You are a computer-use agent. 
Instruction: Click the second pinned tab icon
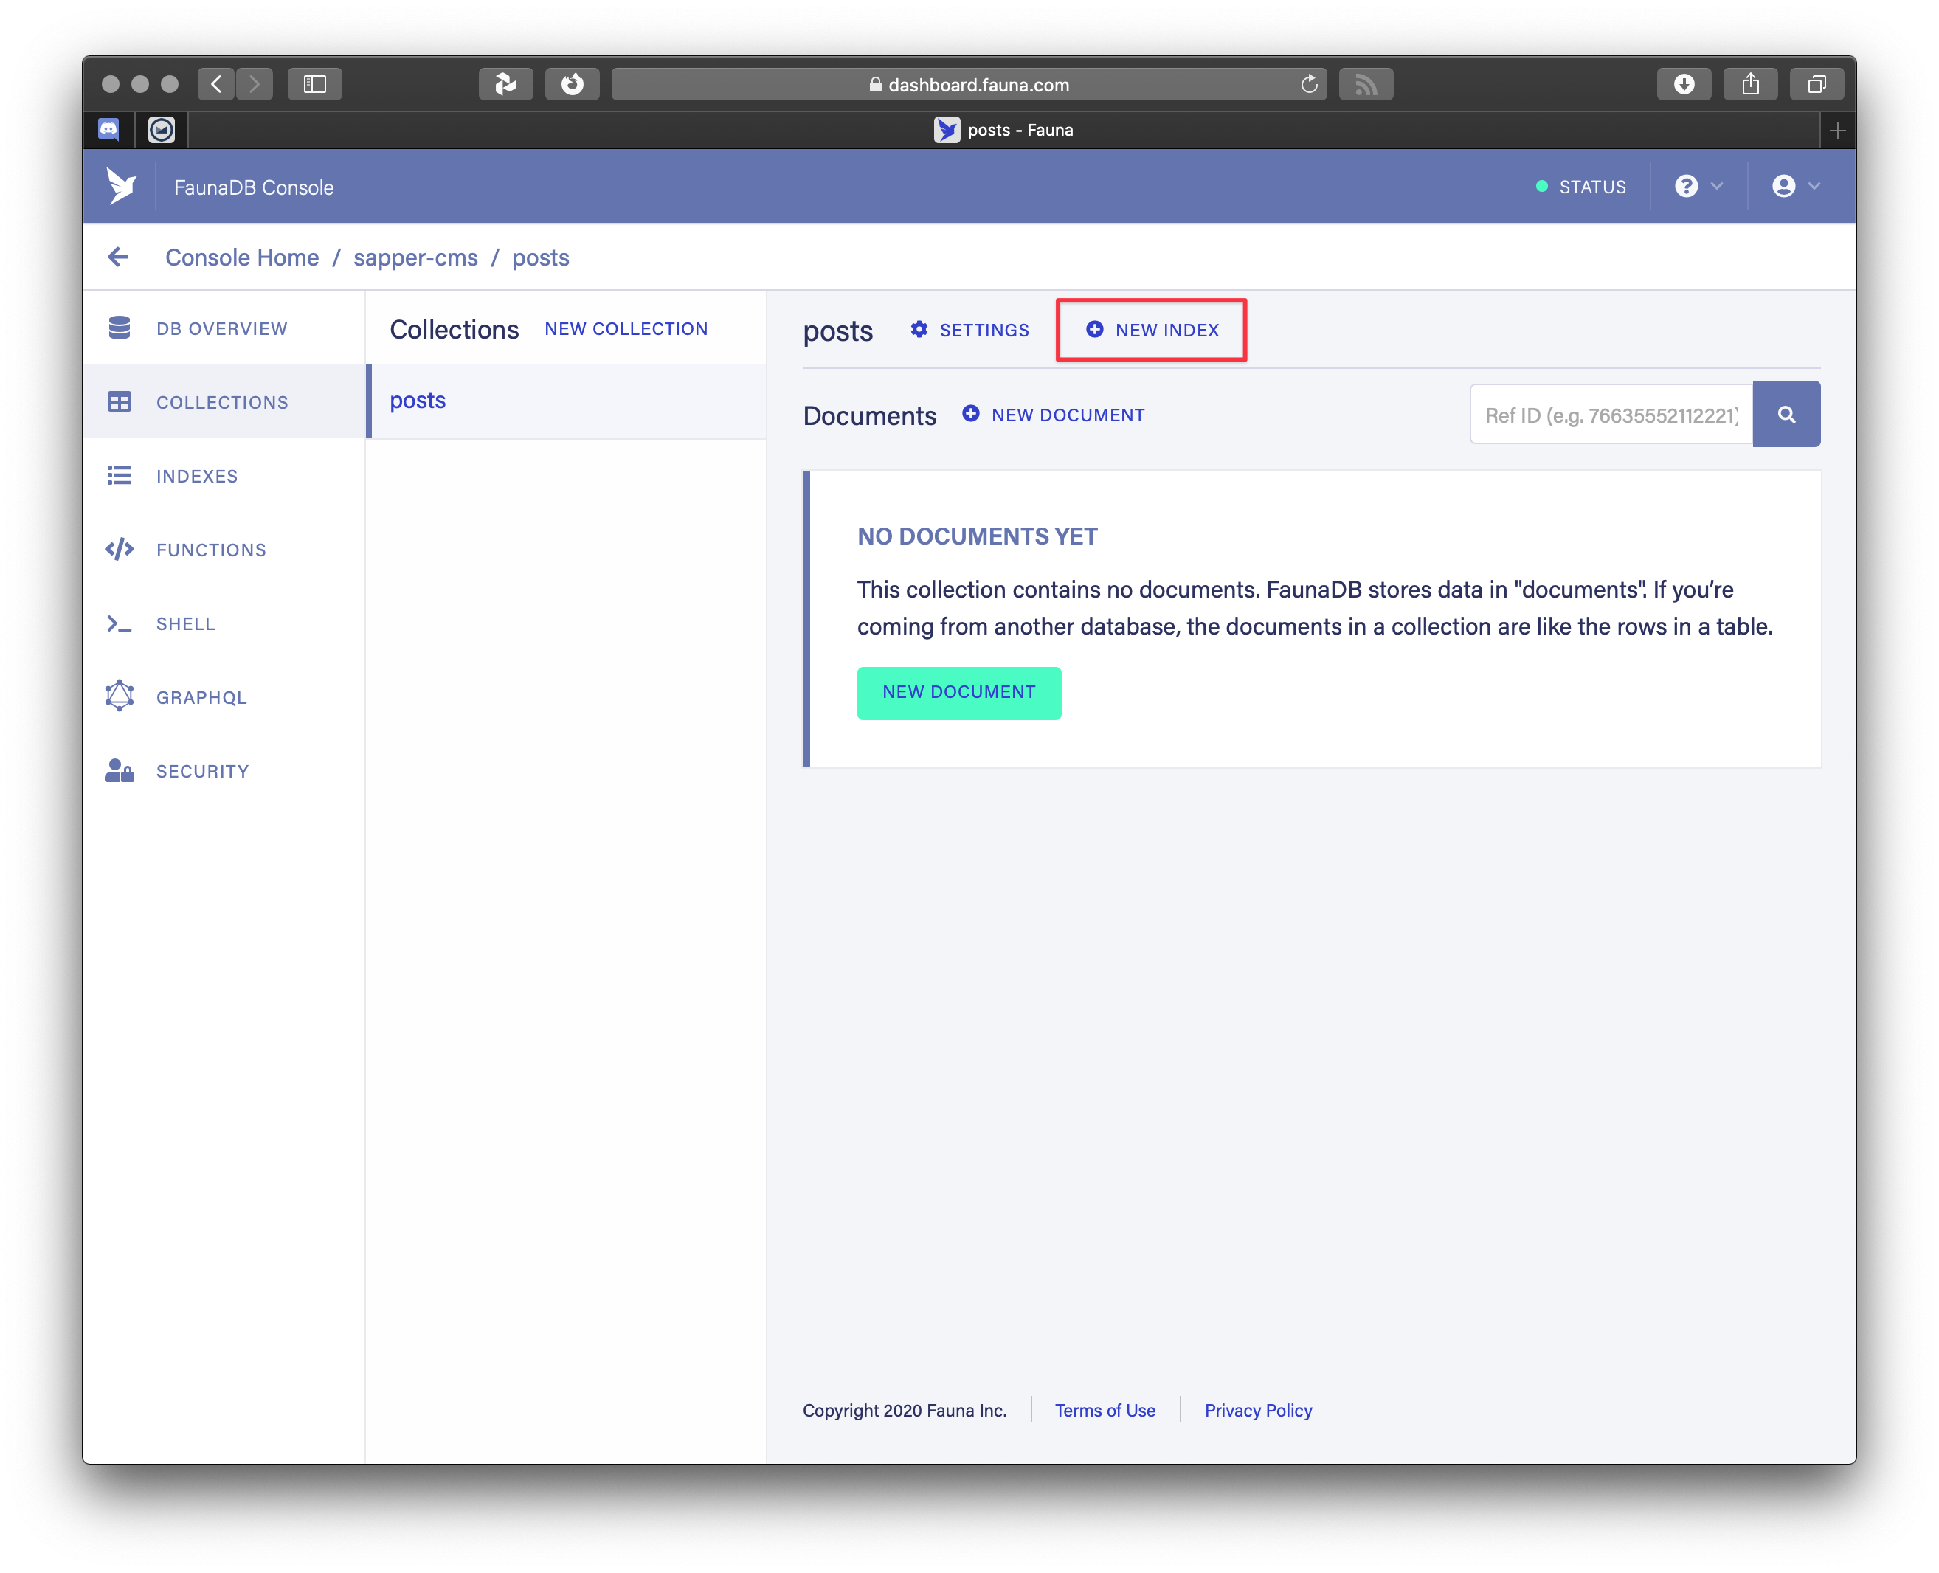click(162, 130)
